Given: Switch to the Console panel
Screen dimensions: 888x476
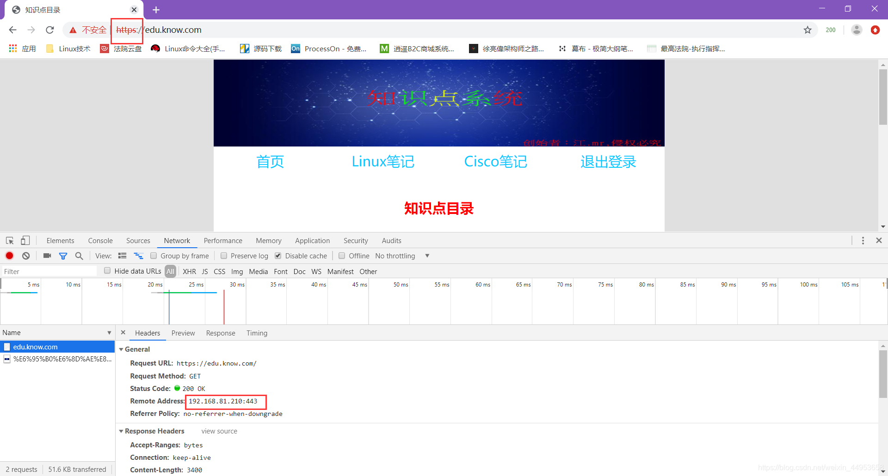Looking at the screenshot, I should click(100, 240).
